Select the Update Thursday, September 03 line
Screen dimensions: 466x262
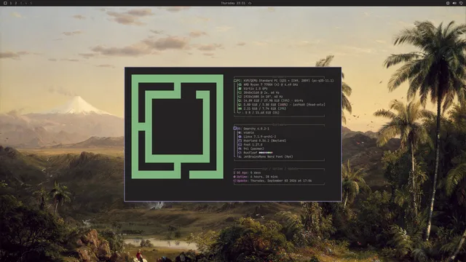pyautogui.click(x=272, y=180)
